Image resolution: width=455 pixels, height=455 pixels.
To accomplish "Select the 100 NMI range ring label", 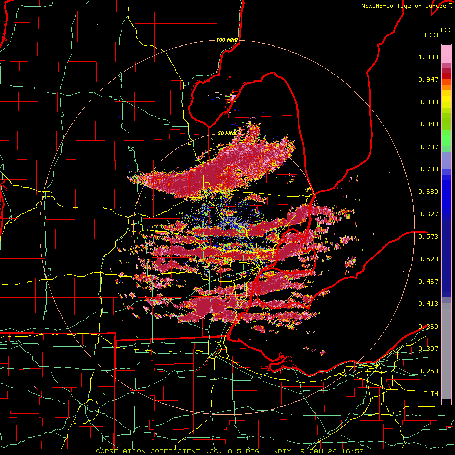I will (227, 40).
